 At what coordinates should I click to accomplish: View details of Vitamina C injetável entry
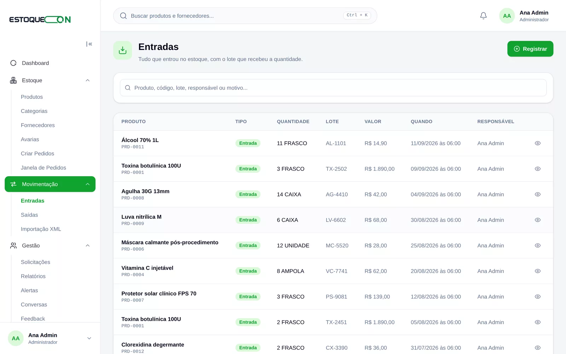click(537, 271)
